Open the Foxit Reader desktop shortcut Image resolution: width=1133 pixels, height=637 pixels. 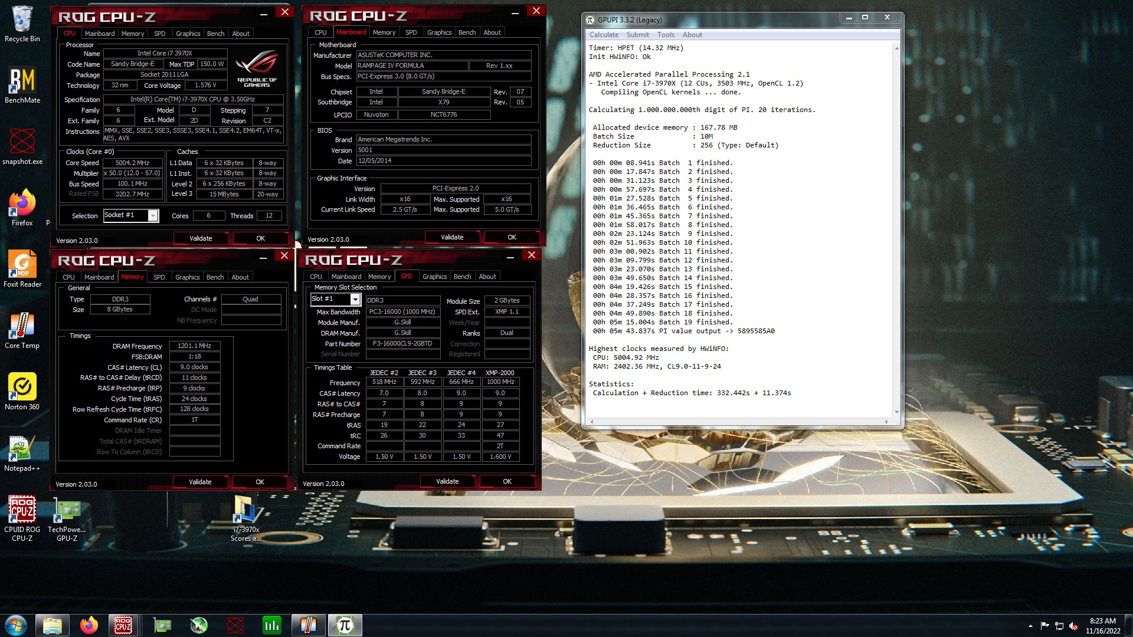click(x=22, y=270)
